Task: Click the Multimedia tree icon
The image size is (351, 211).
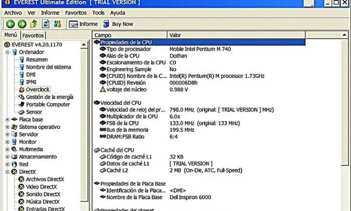Action: click(x=14, y=149)
